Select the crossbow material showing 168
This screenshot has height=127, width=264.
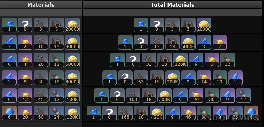point(125,113)
